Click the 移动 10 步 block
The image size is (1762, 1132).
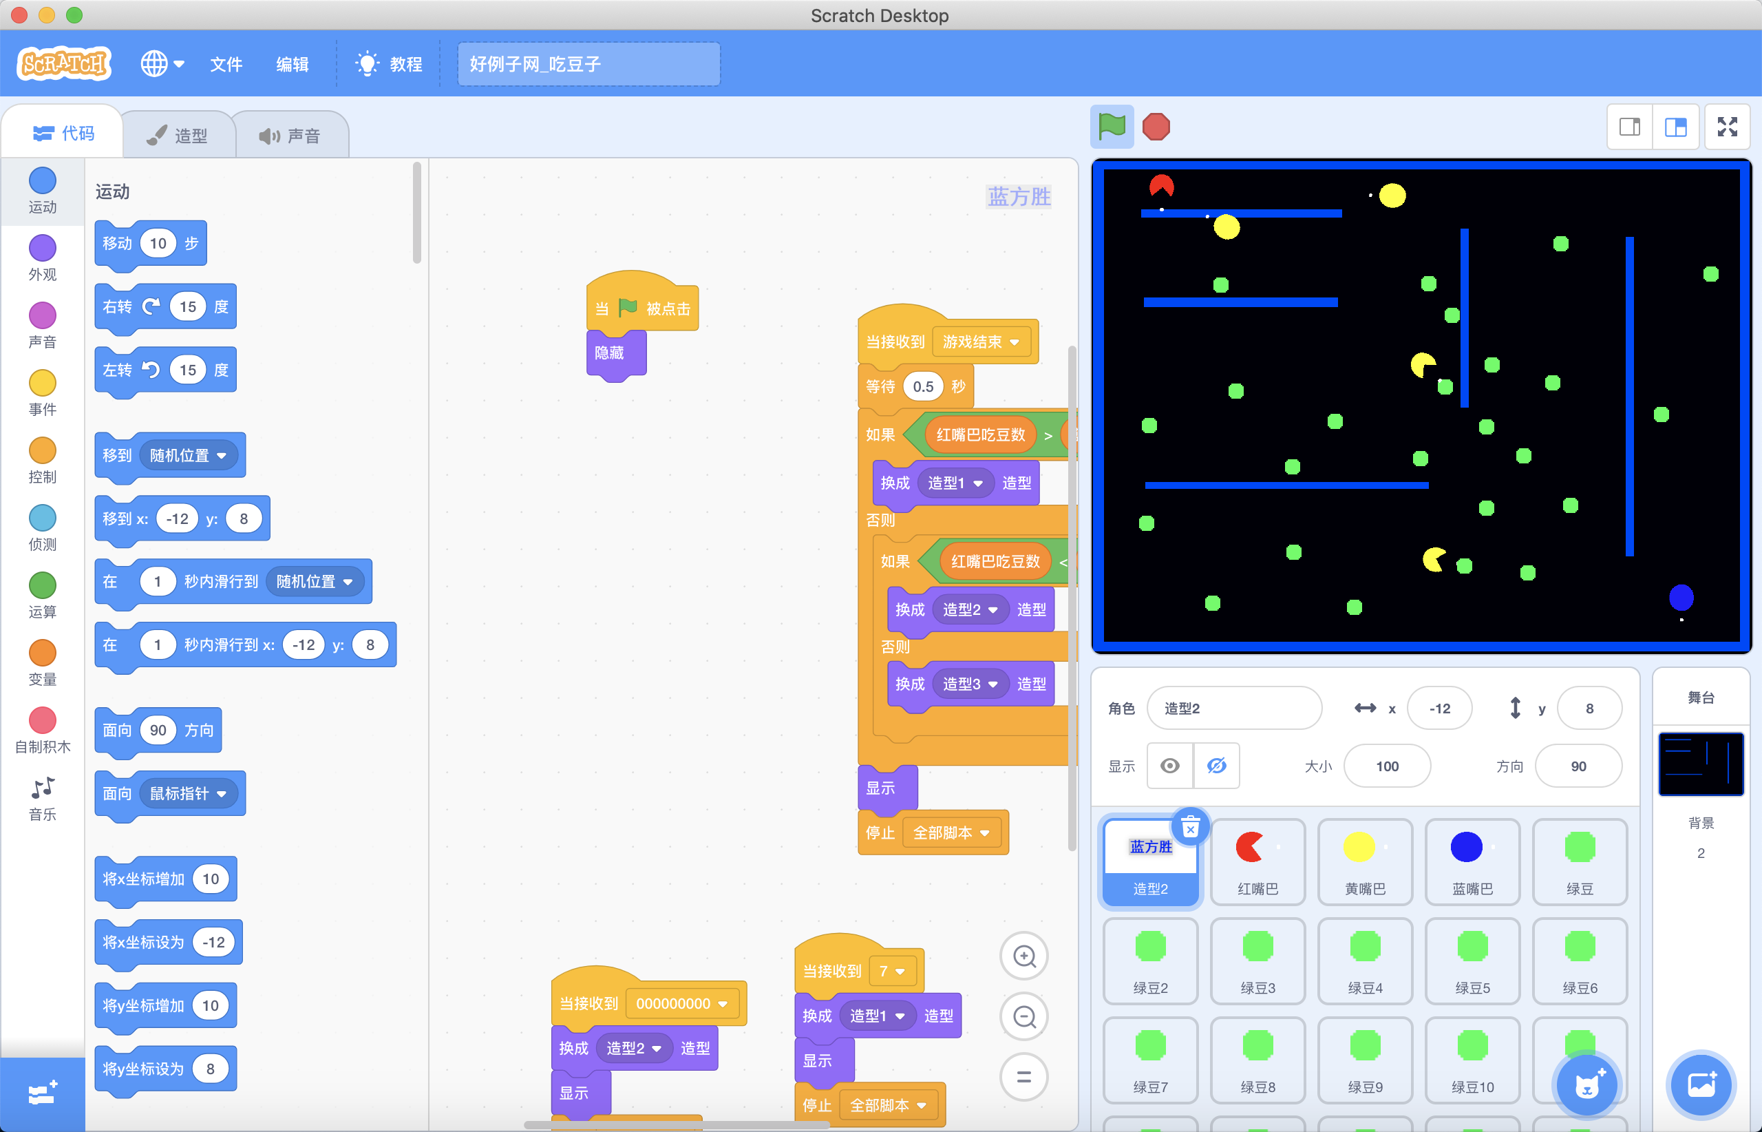(x=151, y=243)
